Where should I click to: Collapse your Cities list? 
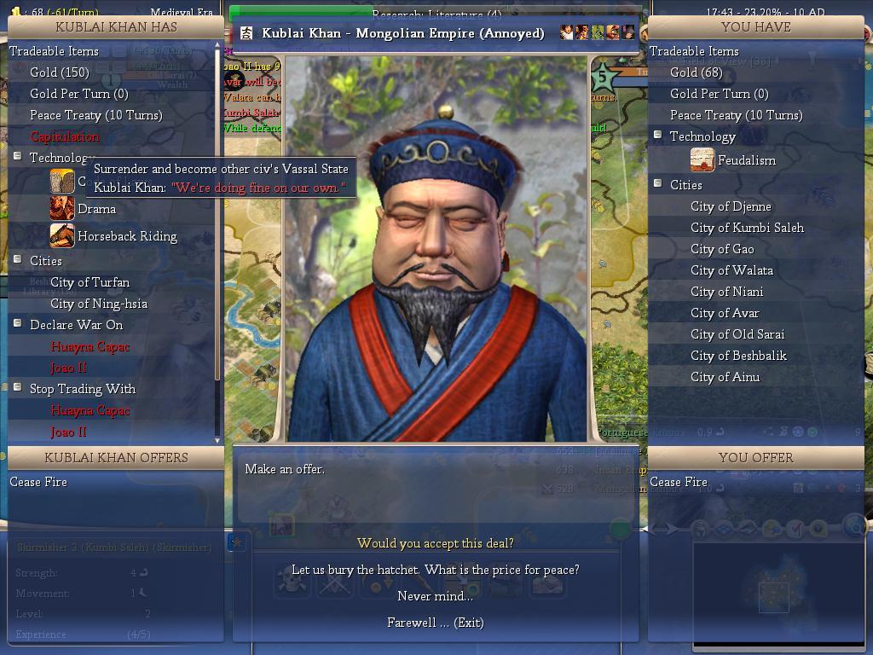(x=657, y=183)
